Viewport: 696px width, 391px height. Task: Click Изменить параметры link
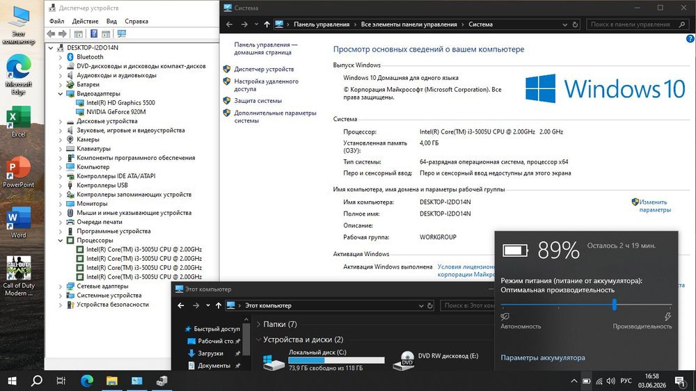click(655, 206)
